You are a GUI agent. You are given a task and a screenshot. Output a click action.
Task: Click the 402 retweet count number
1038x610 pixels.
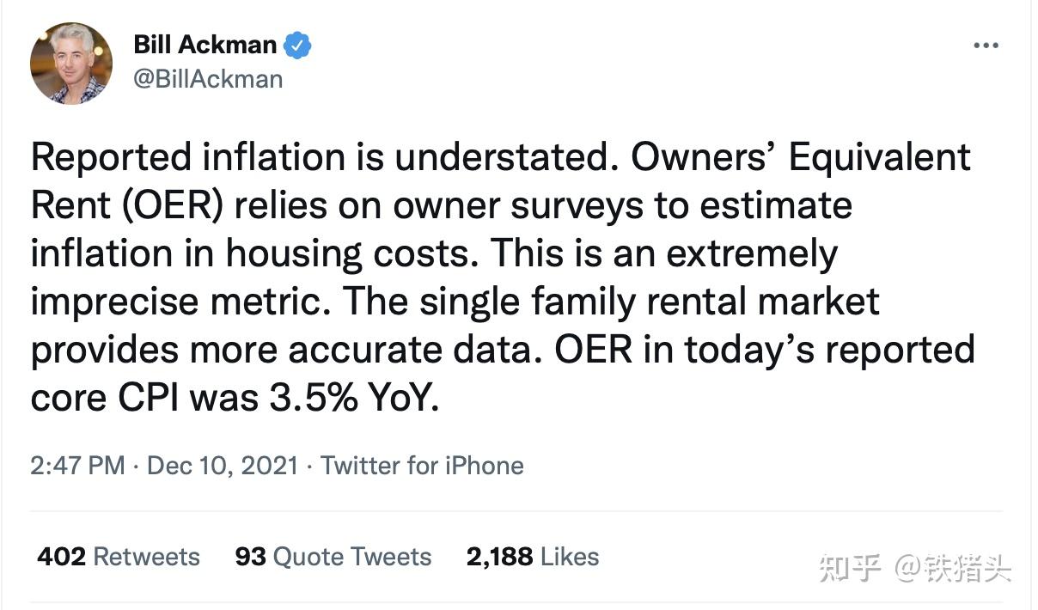point(61,557)
